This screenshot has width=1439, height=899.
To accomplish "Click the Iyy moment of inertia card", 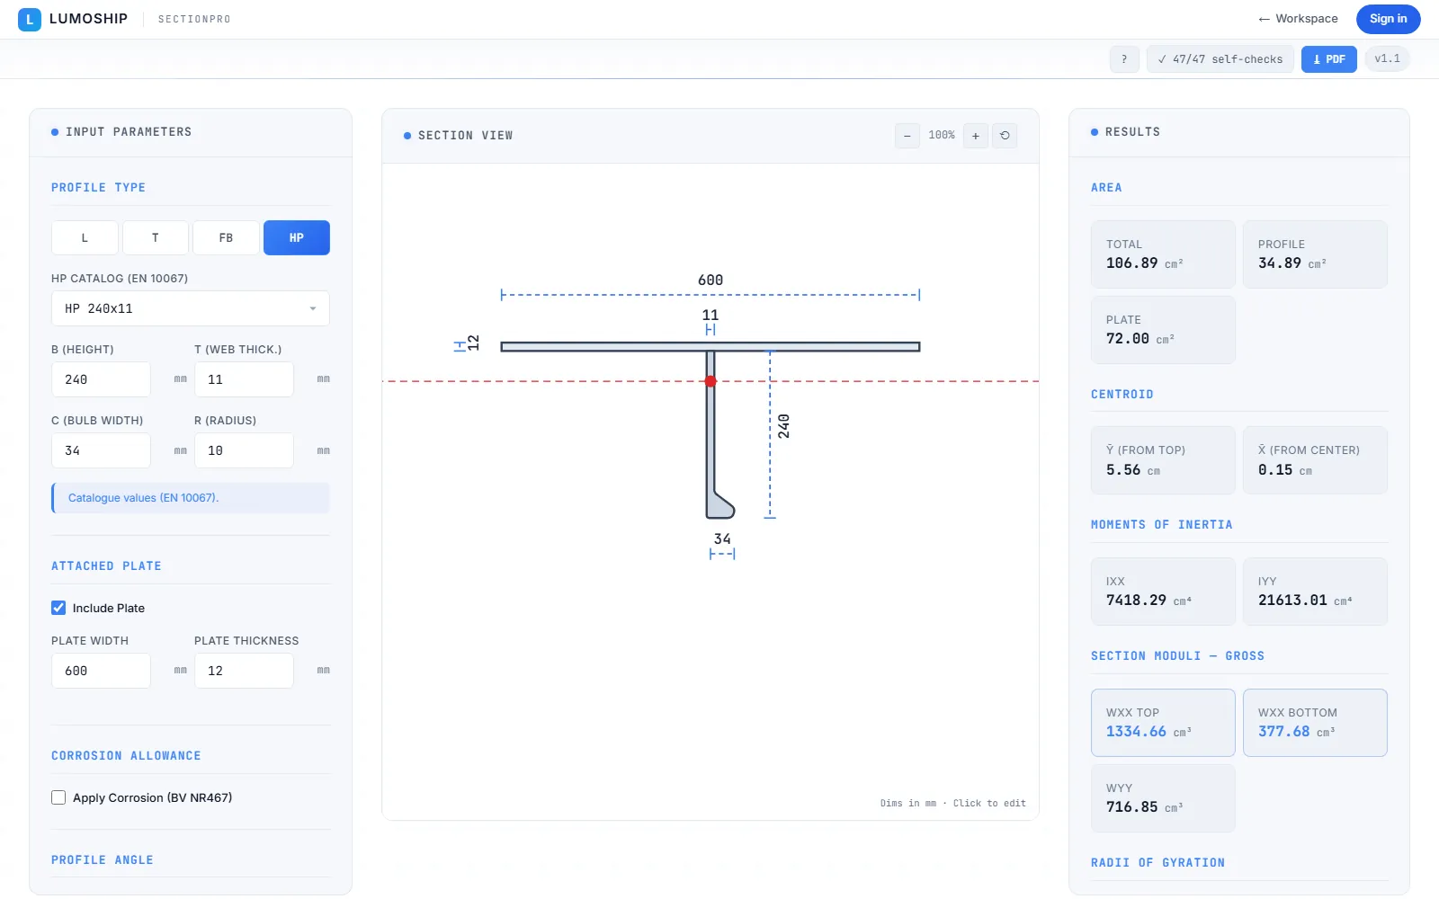I will coord(1315,592).
